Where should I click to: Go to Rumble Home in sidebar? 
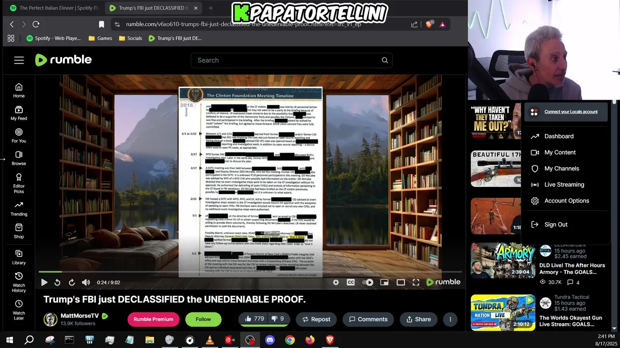(19, 90)
